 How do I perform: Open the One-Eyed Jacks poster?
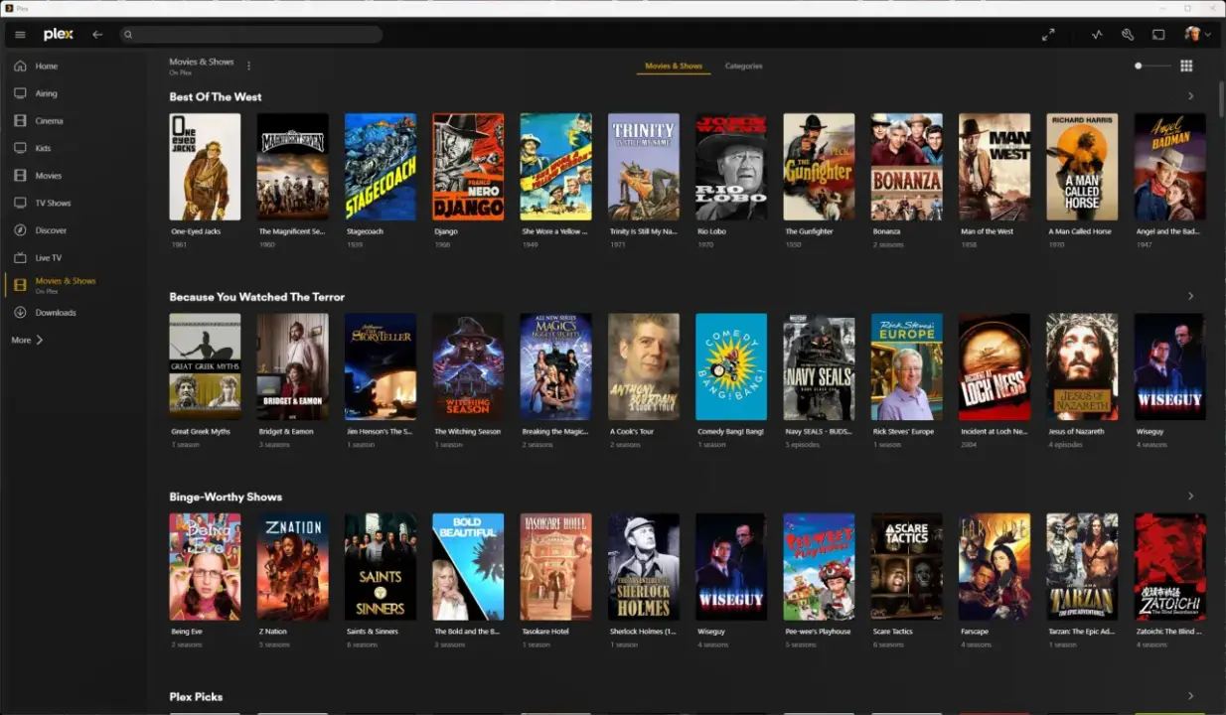[205, 167]
